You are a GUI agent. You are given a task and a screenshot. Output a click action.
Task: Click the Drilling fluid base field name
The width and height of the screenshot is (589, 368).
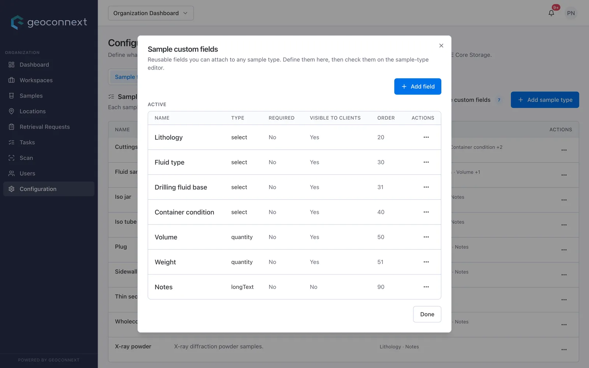pos(181,187)
